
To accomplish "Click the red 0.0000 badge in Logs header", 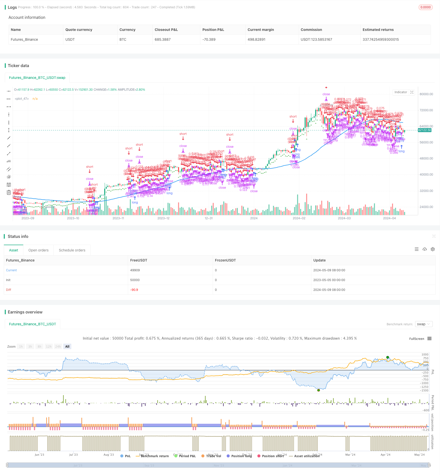I will coord(426,7).
